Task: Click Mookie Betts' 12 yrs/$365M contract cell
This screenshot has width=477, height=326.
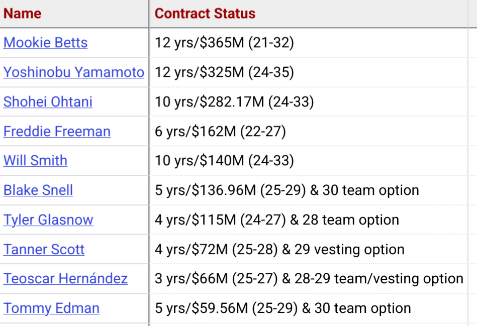Action: coord(224,43)
